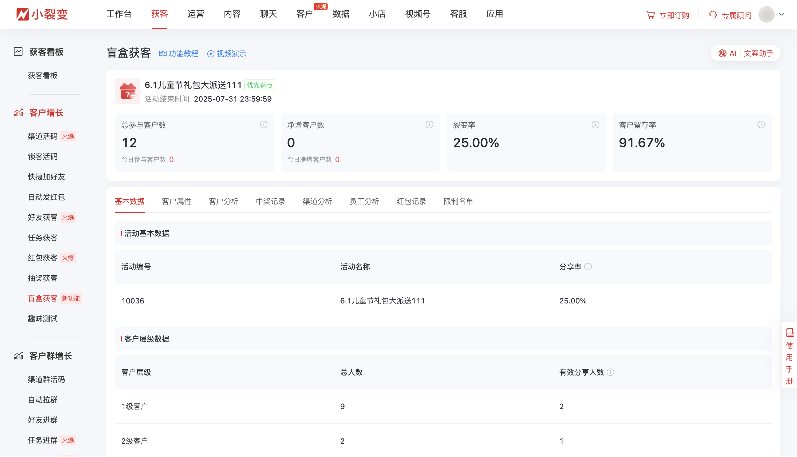Screen dimensions: 797x457
Task: Click the 获客看板 chart icon in sidebar
Action: pos(18,52)
